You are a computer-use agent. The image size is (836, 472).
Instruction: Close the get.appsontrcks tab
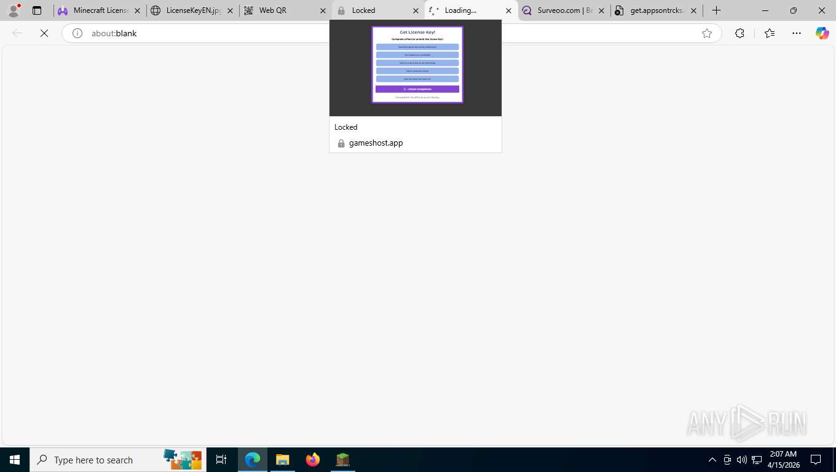[x=694, y=10]
